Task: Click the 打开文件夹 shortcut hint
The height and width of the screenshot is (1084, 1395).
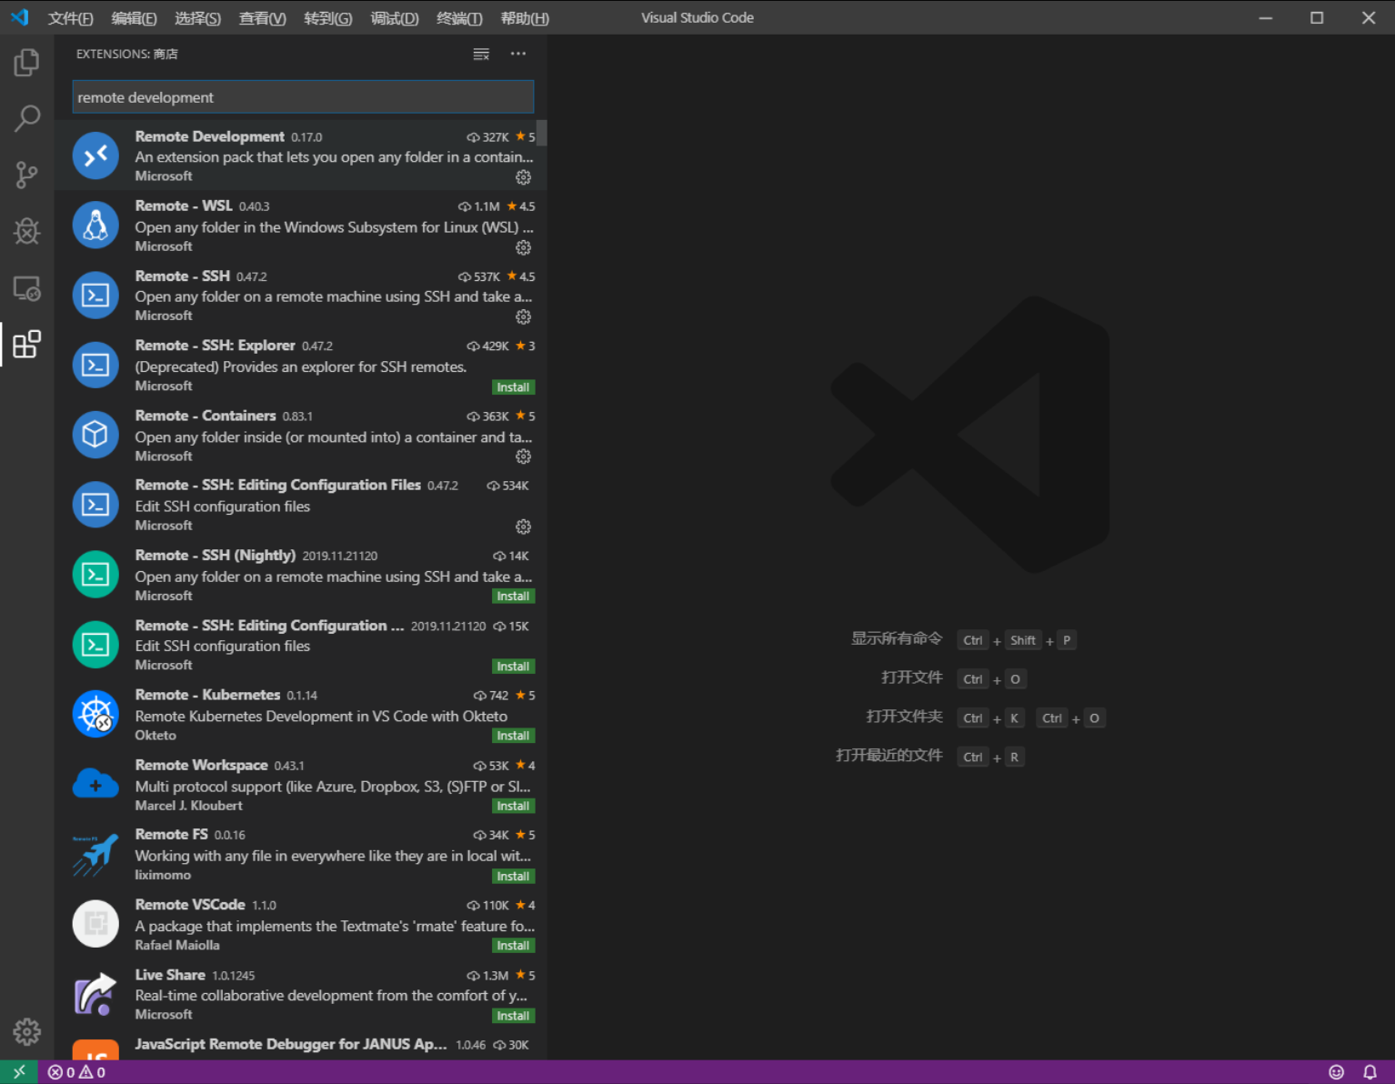Action: (x=904, y=717)
